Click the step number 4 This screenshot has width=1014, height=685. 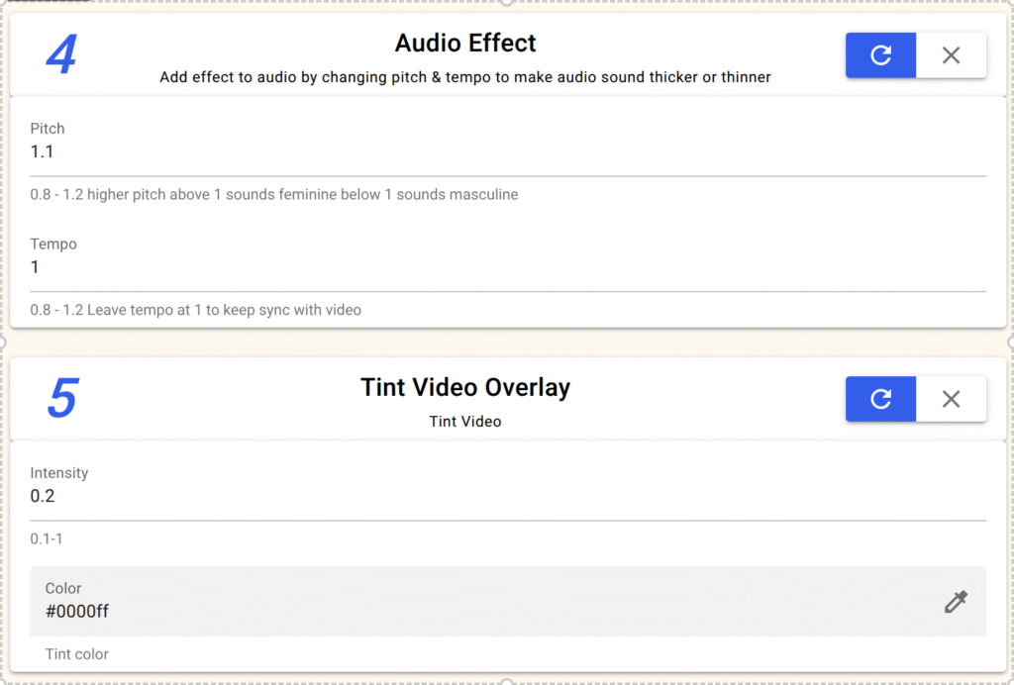(61, 56)
